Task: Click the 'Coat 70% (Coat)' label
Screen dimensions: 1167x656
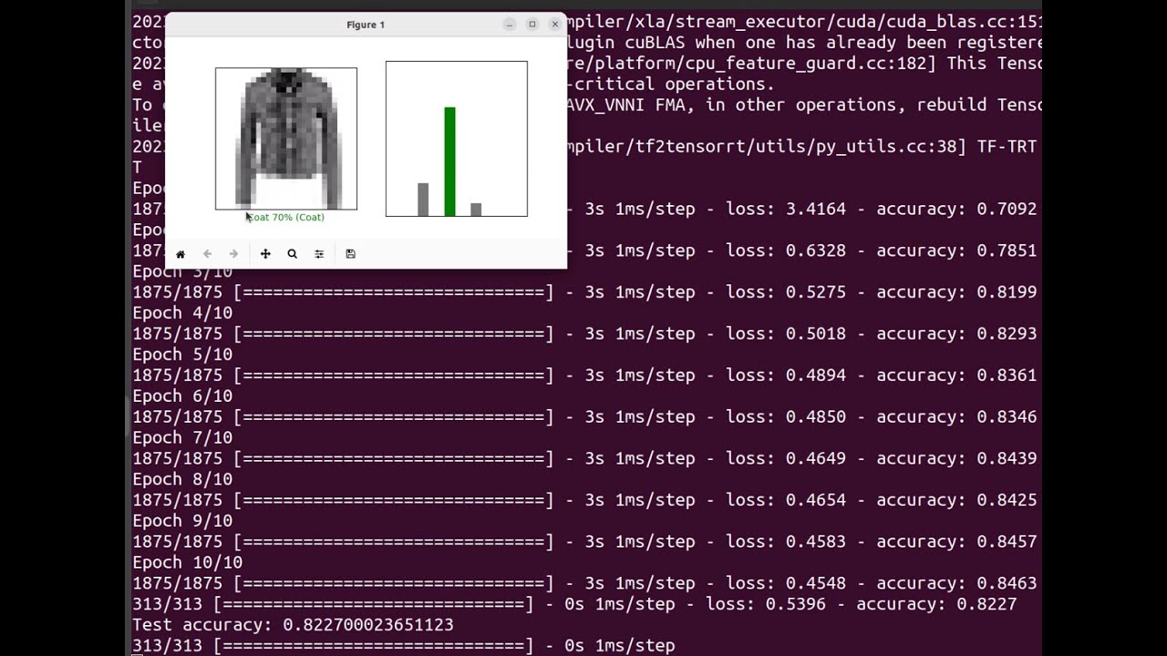Action: [286, 217]
